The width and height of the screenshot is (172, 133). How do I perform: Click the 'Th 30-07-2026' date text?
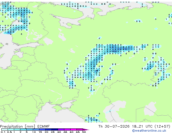(114, 126)
